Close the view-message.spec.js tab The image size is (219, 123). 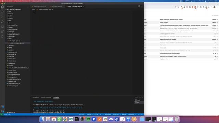coord(83,6)
